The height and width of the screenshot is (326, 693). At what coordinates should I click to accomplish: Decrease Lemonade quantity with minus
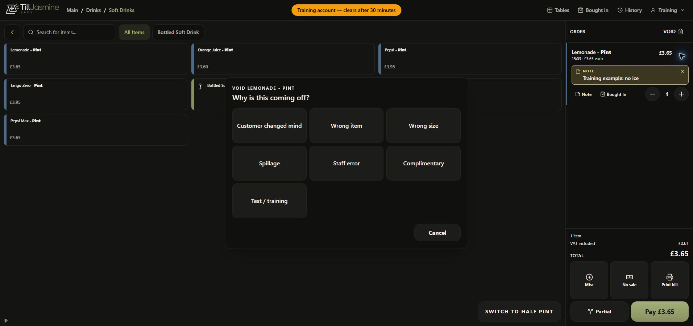[652, 94]
